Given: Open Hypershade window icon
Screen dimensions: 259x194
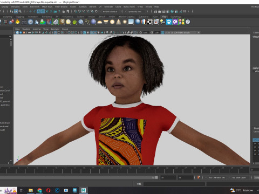Looking at the screenshot, I should point(172,11).
